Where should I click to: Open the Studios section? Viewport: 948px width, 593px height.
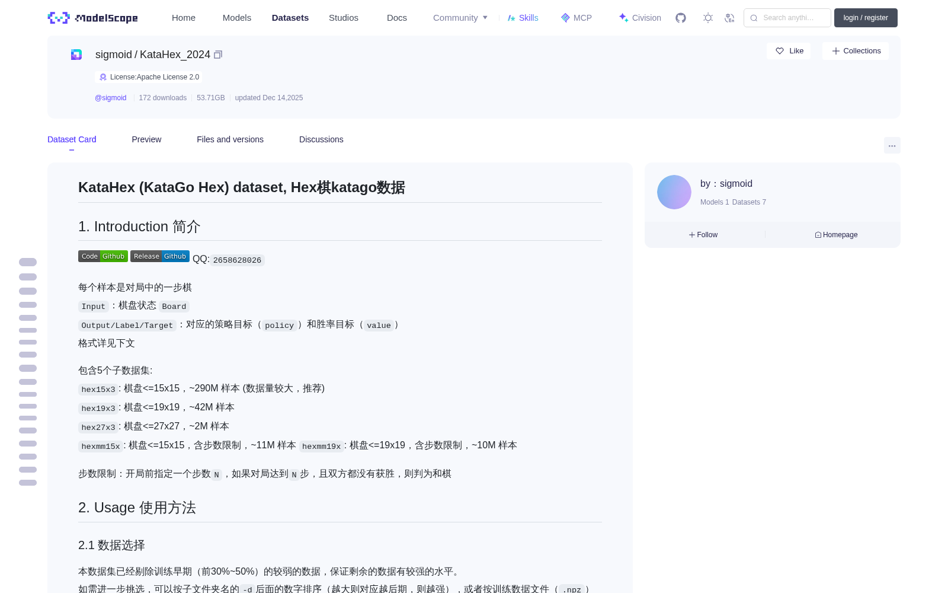coord(344,18)
